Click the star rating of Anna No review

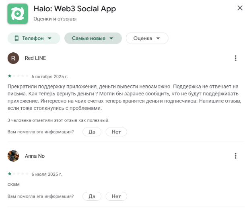[18, 174]
